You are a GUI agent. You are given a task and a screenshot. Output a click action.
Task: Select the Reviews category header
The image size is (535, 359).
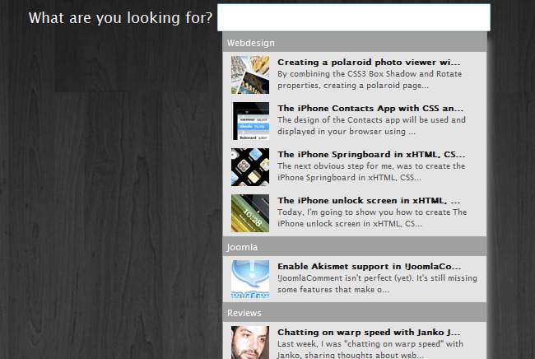coord(355,313)
